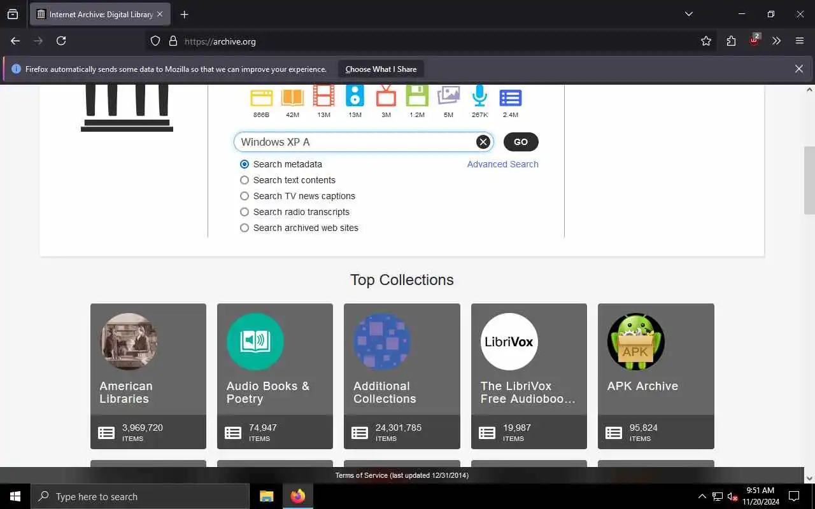Click the tracking protection shield icon
This screenshot has width=815, height=509.
click(155, 41)
